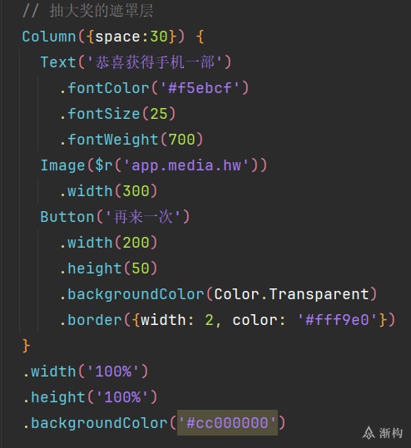Click the fontWeight value 700
This screenshot has height=448, width=411.
(182, 140)
